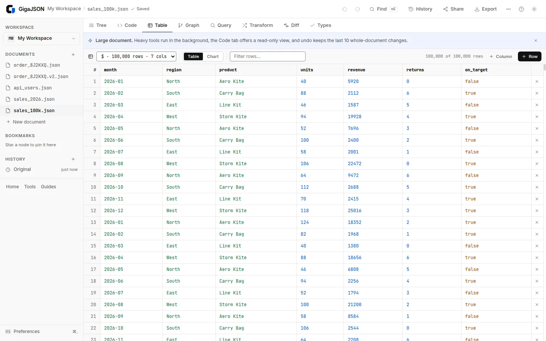The image size is (546, 341).
Task: Click the undo arrow icon
Action: 344,9
